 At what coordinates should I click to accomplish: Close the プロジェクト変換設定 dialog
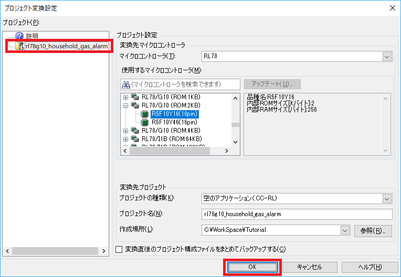click(x=392, y=8)
